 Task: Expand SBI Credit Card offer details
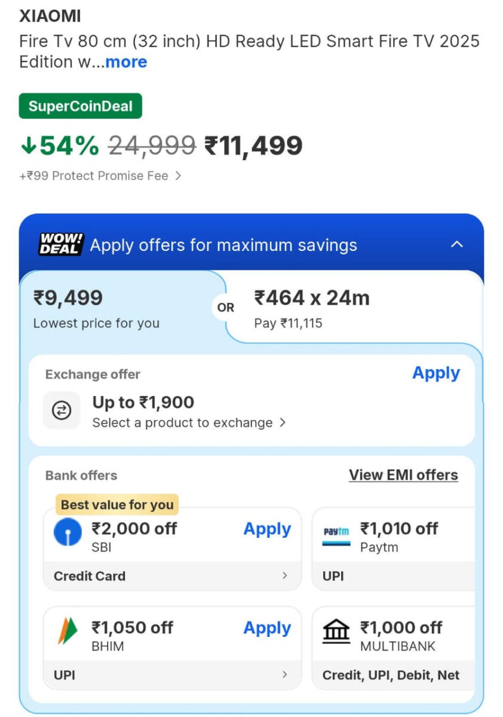284,576
